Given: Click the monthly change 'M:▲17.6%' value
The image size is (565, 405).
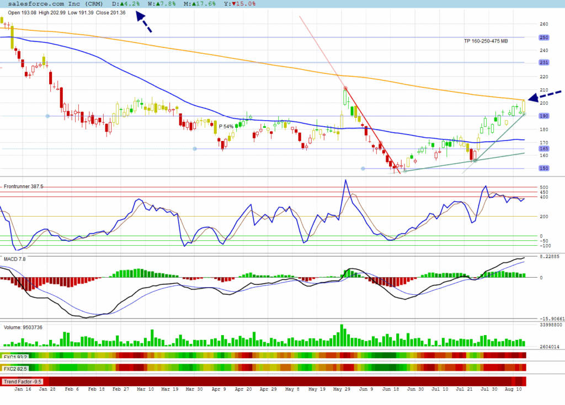Looking at the screenshot, I should click(200, 4).
